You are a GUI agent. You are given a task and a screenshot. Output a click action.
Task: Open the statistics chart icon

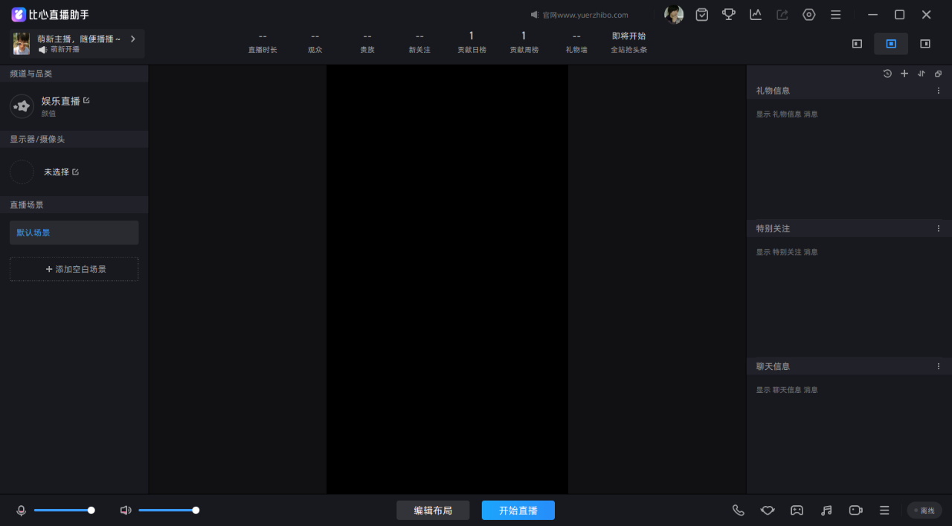pyautogui.click(x=756, y=14)
